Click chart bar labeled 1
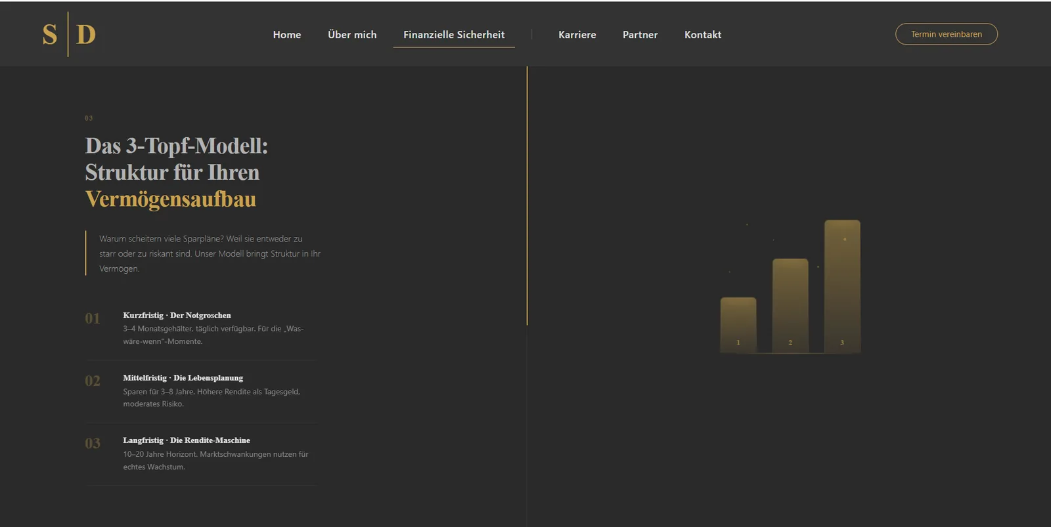This screenshot has height=527, width=1051. pyautogui.click(x=738, y=325)
